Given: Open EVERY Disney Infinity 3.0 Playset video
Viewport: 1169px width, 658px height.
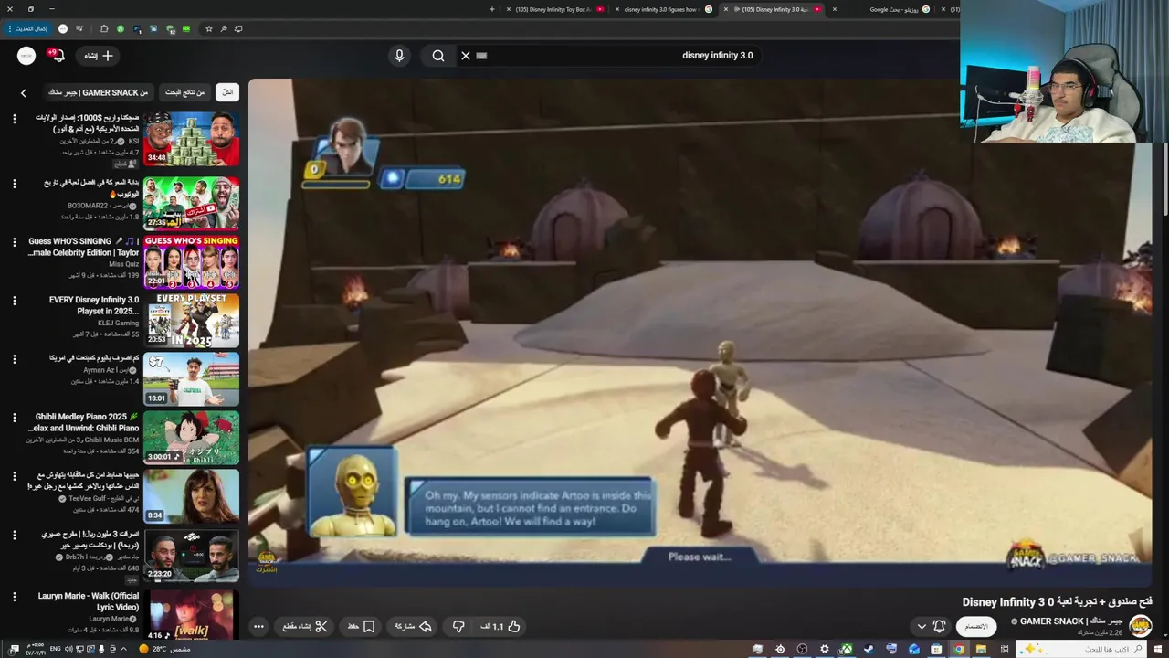Looking at the screenshot, I should [191, 320].
